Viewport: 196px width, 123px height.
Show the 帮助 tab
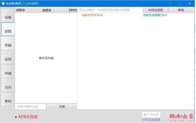[x=8, y=99]
